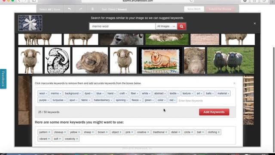Open the Feedback side tab

(x=3, y=79)
